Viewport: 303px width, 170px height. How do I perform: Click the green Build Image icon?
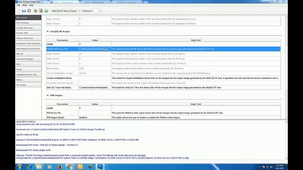[x=46, y=11]
